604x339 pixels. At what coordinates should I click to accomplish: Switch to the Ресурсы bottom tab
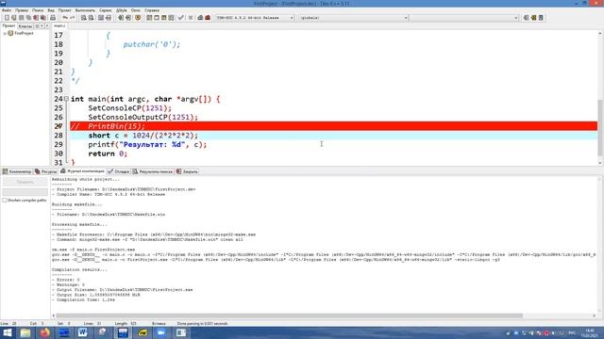46,171
